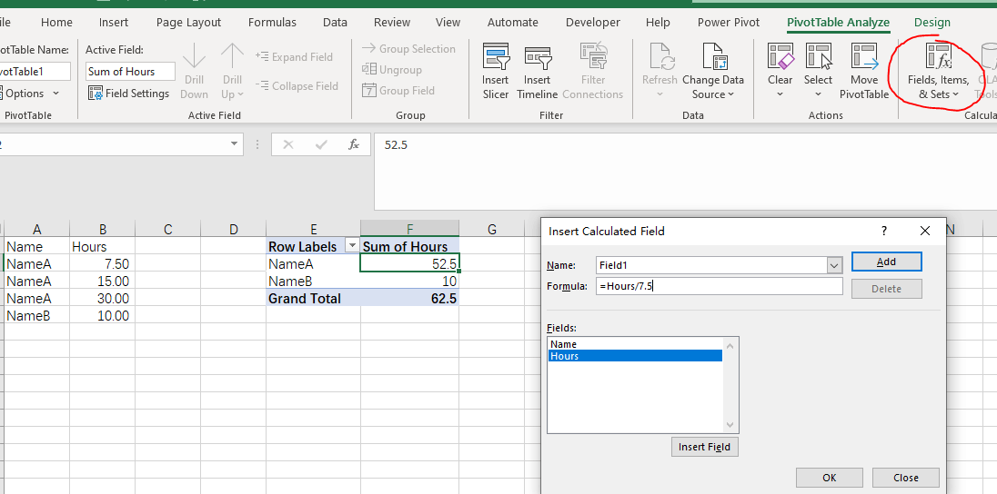The height and width of the screenshot is (494, 997).
Task: Switch to the Review tab
Action: (x=392, y=22)
